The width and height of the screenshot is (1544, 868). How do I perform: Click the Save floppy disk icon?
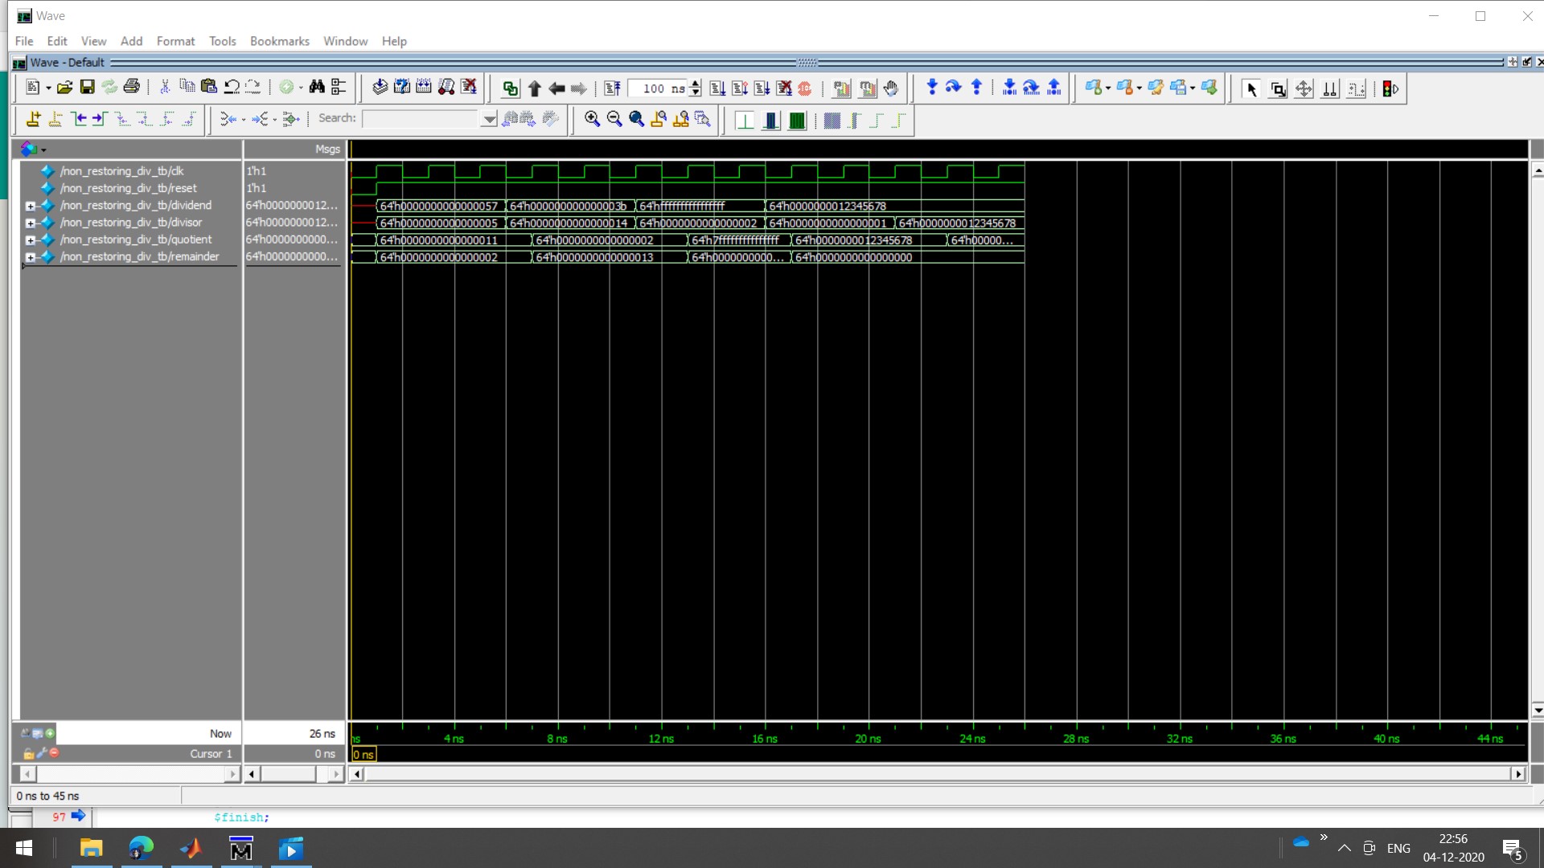pyautogui.click(x=87, y=87)
